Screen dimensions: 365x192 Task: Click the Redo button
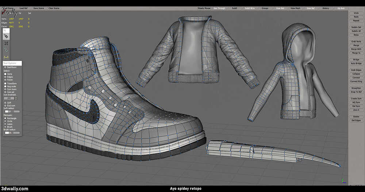tap(356, 17)
